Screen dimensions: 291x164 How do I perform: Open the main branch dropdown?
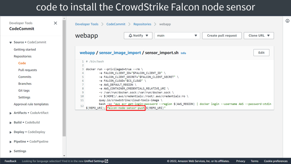coord(177,36)
